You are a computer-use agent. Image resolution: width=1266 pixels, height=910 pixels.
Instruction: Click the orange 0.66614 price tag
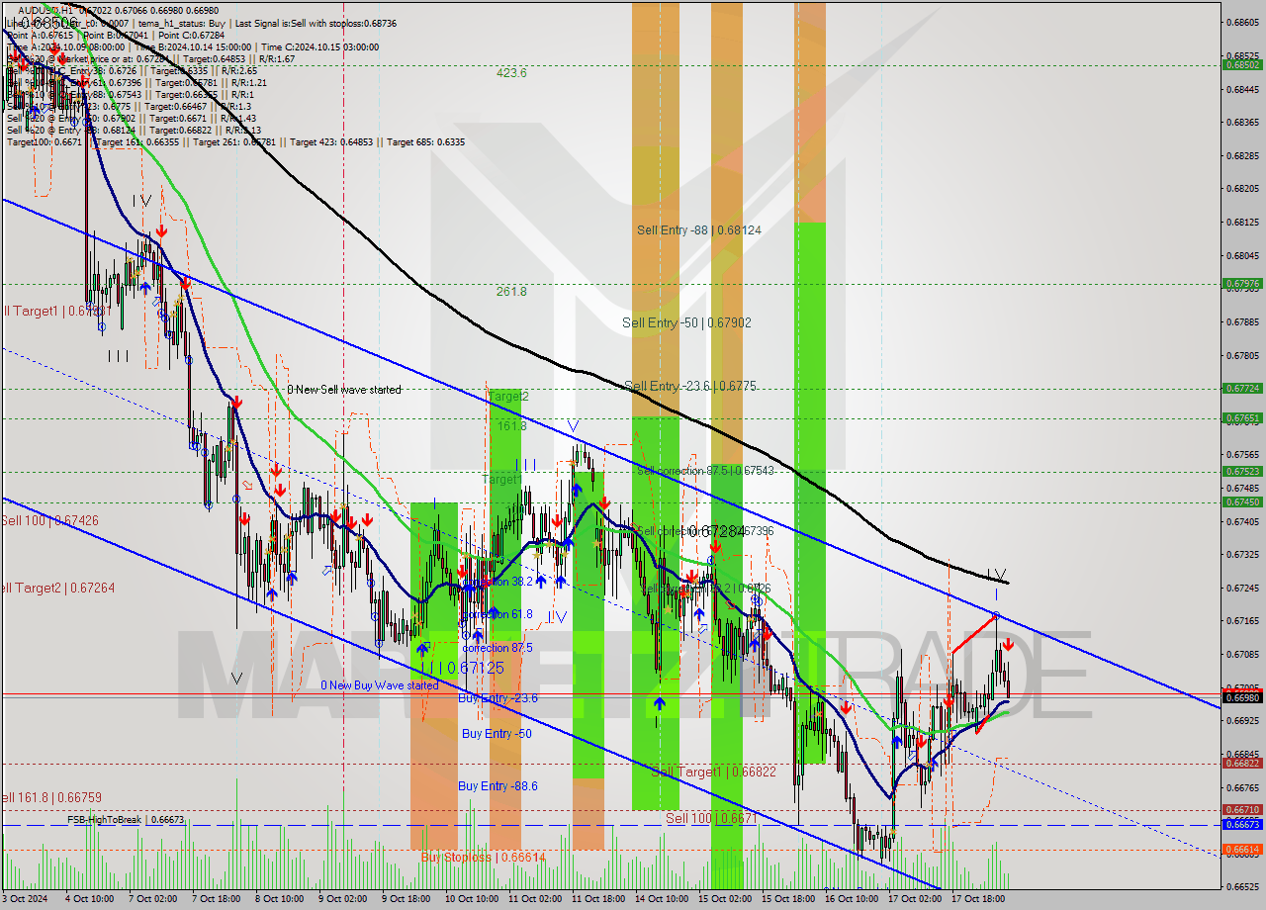tap(1242, 849)
